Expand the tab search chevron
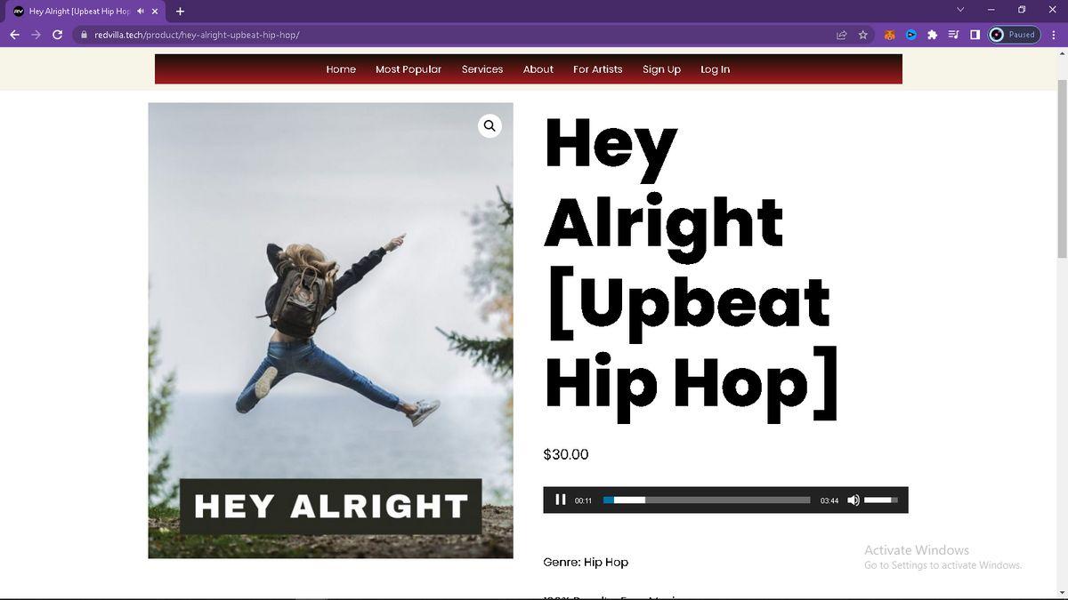The height and width of the screenshot is (600, 1068). pos(960,10)
